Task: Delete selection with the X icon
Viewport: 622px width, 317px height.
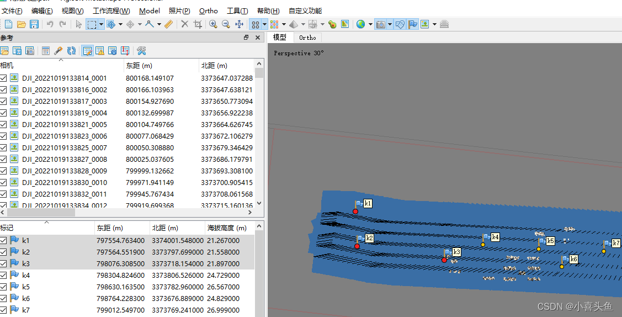Action: click(184, 25)
